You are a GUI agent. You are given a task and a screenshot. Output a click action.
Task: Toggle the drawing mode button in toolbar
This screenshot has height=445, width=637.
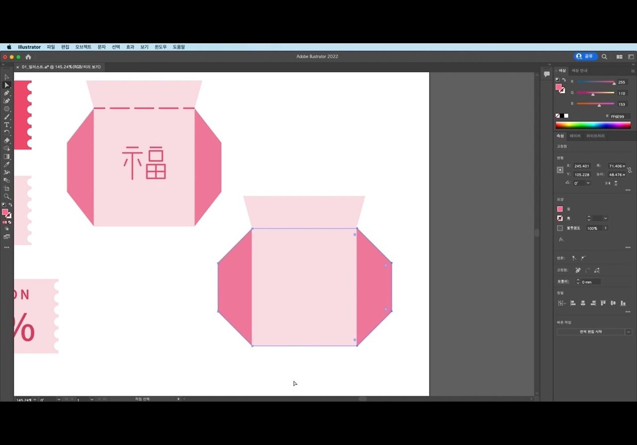6,229
